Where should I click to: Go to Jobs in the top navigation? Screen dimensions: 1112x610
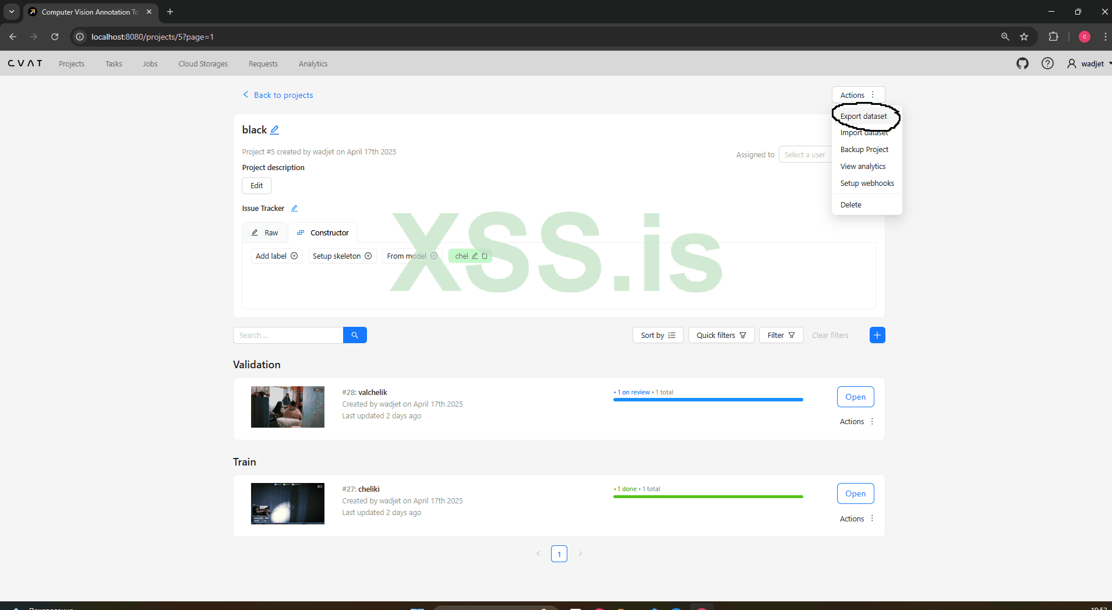click(150, 64)
